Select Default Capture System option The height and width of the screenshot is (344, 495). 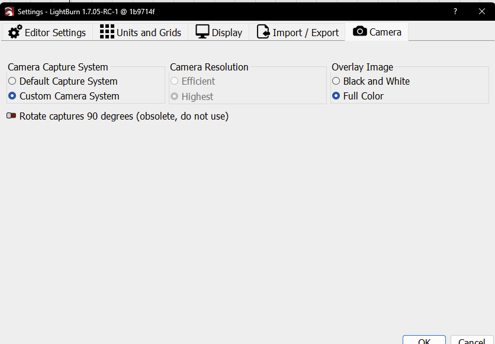[12, 81]
